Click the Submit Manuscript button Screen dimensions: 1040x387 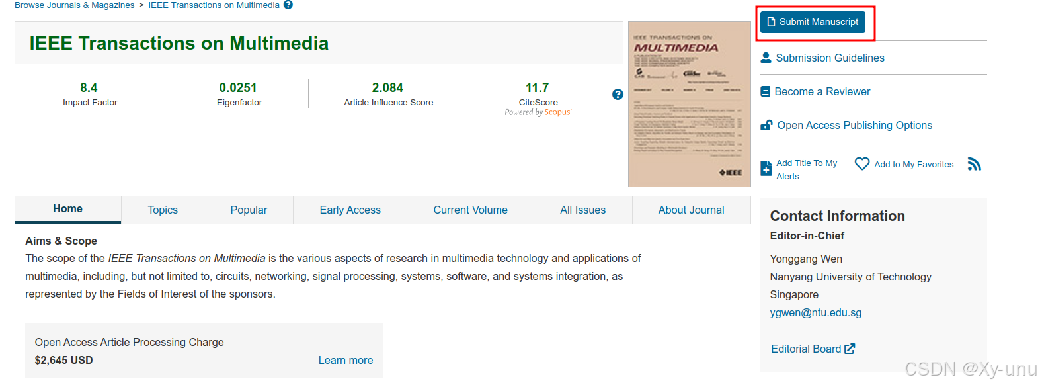pos(813,22)
